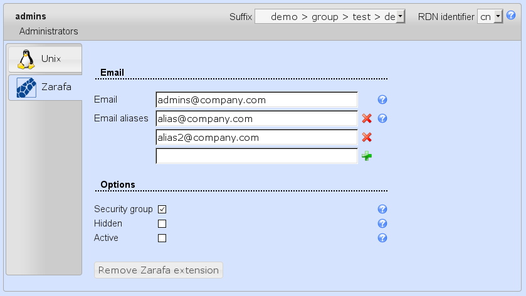Image resolution: width=526 pixels, height=296 pixels.
Task: Enable the Hidden checkbox
Action: [x=162, y=223]
